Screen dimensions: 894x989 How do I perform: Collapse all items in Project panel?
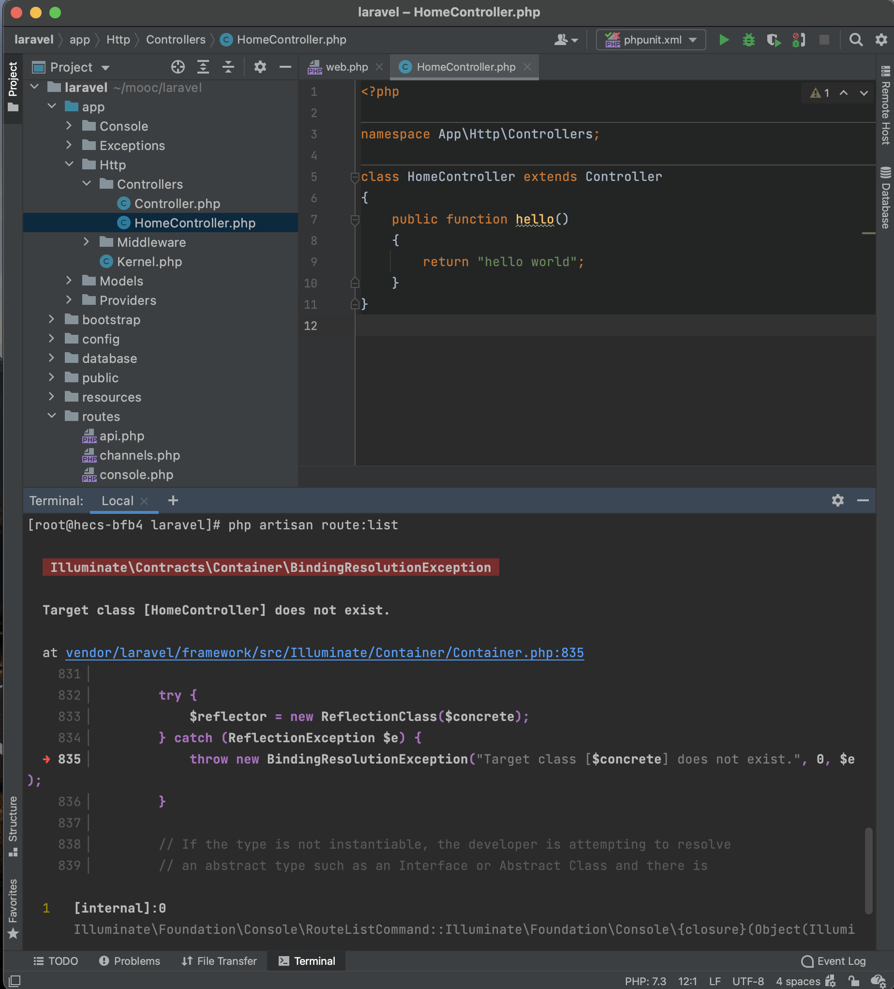[x=228, y=67]
